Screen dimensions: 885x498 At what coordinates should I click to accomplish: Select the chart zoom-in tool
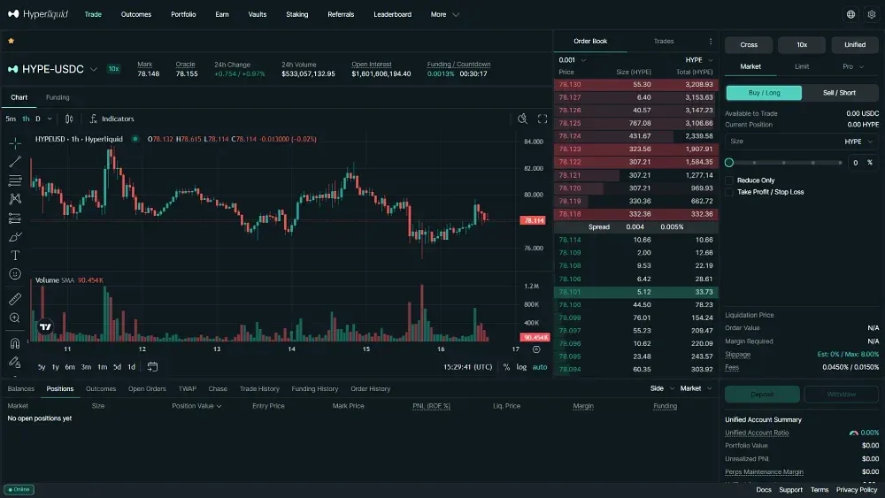point(15,318)
